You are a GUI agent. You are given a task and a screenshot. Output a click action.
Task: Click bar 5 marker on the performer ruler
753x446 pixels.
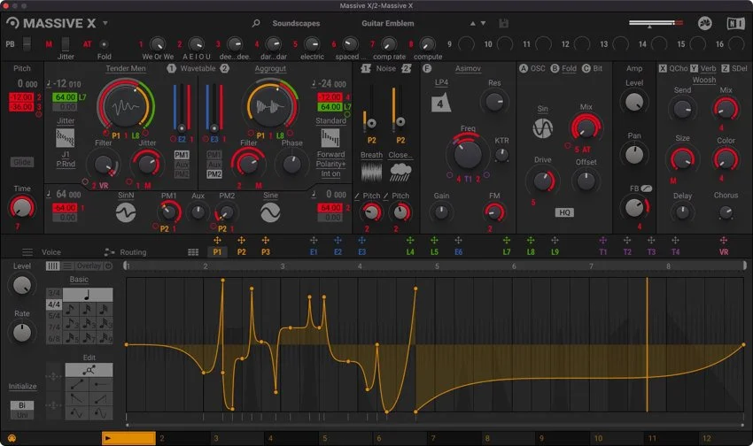(437, 266)
